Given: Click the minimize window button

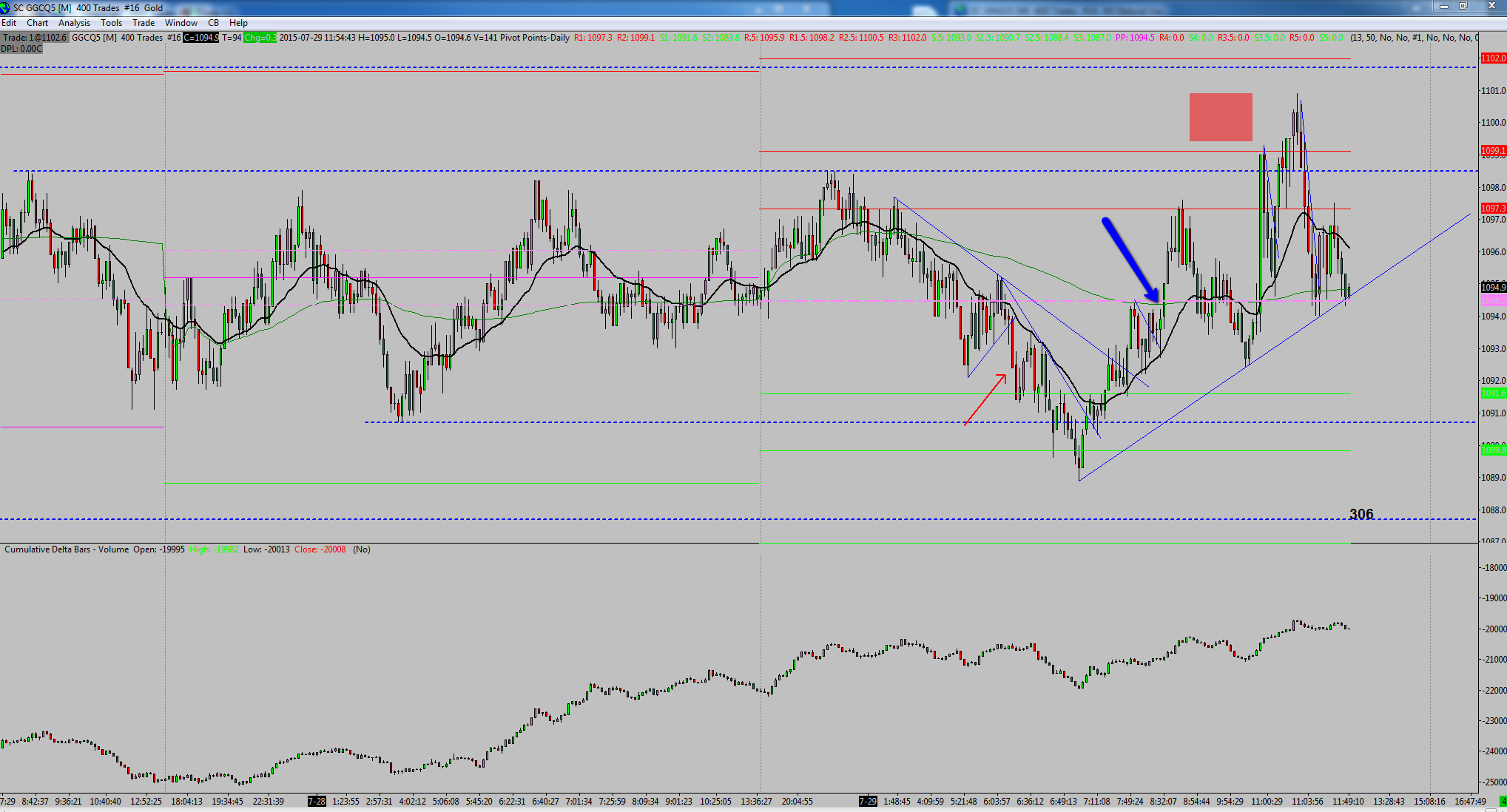Looking at the screenshot, I should 1443,6.
